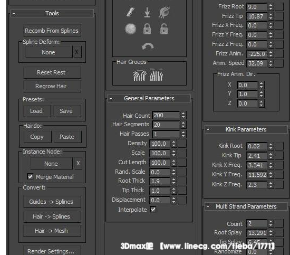290x255 pixels.
Task: Click the Presets Save button
Action: 67,111
